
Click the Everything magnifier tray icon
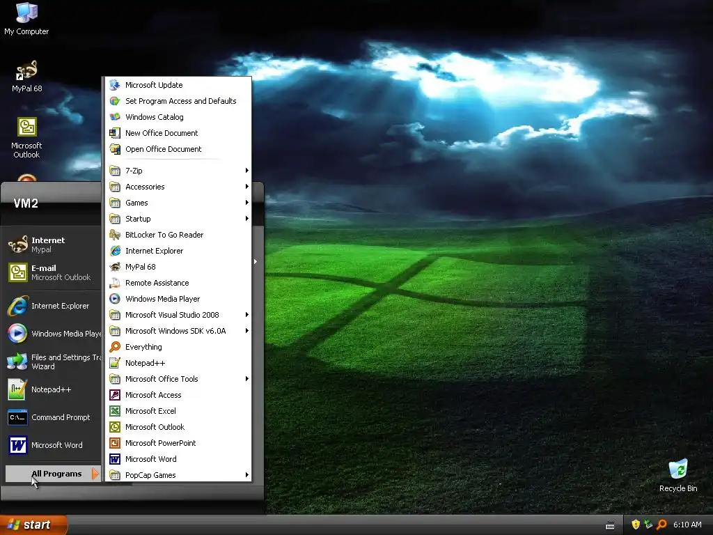tap(661, 525)
